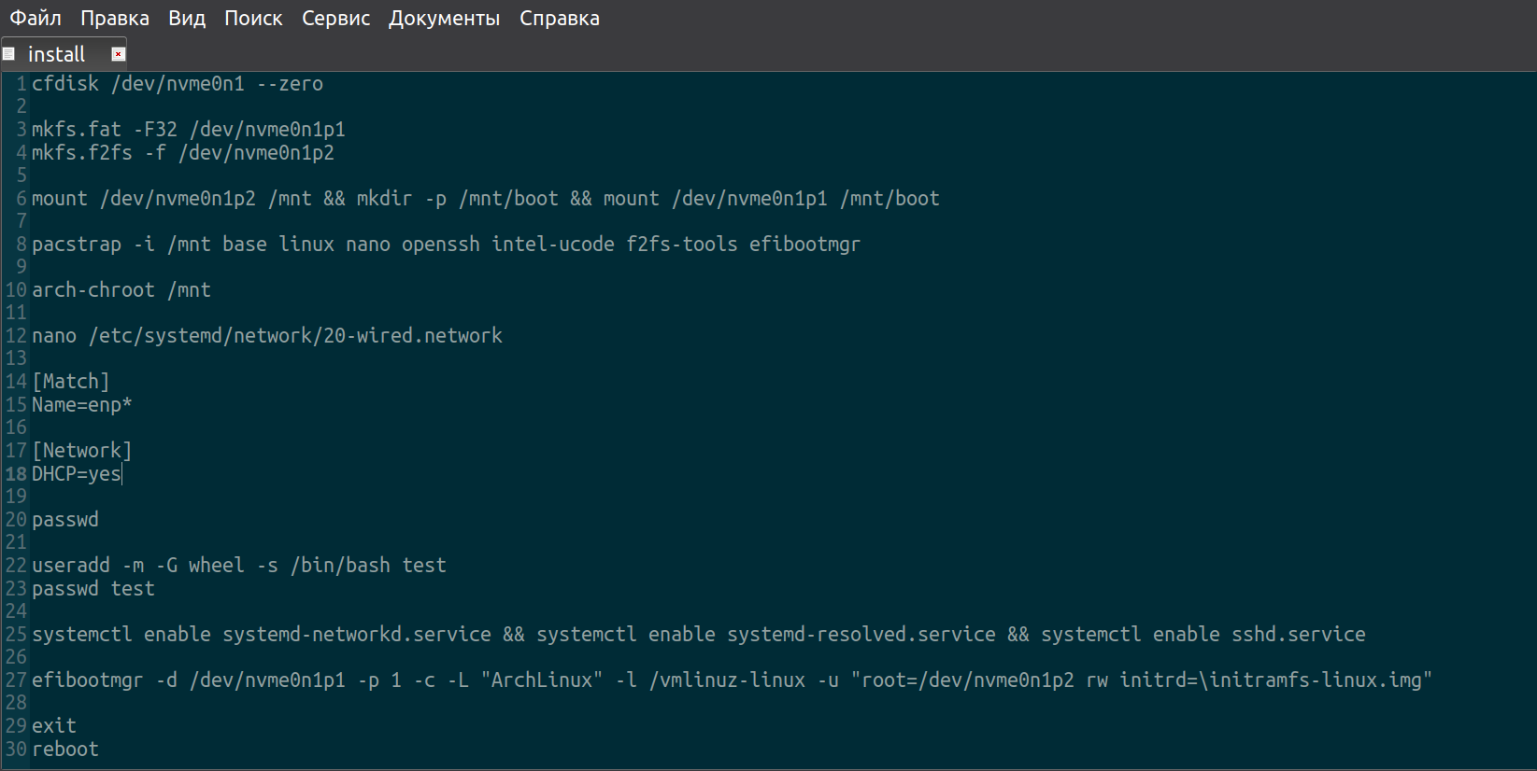1537x771 pixels.
Task: Click the arch-chroot /mnt line
Action: coord(121,290)
